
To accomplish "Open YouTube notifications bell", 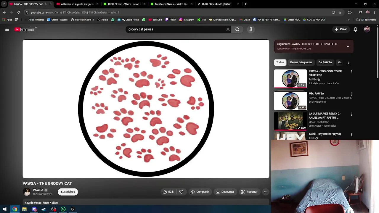I will click(356, 29).
